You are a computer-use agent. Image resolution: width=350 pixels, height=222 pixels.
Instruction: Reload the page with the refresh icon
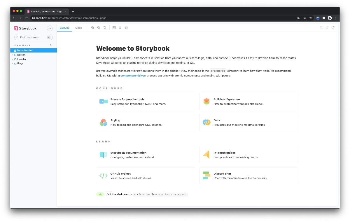[26, 18]
